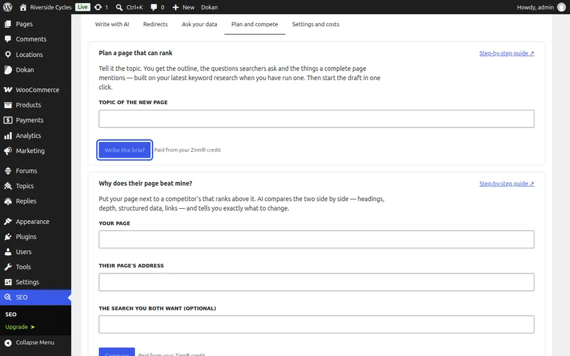This screenshot has width=570, height=356.
Task: Click the home icon beside Riverside Cycles
Action: coord(23,7)
